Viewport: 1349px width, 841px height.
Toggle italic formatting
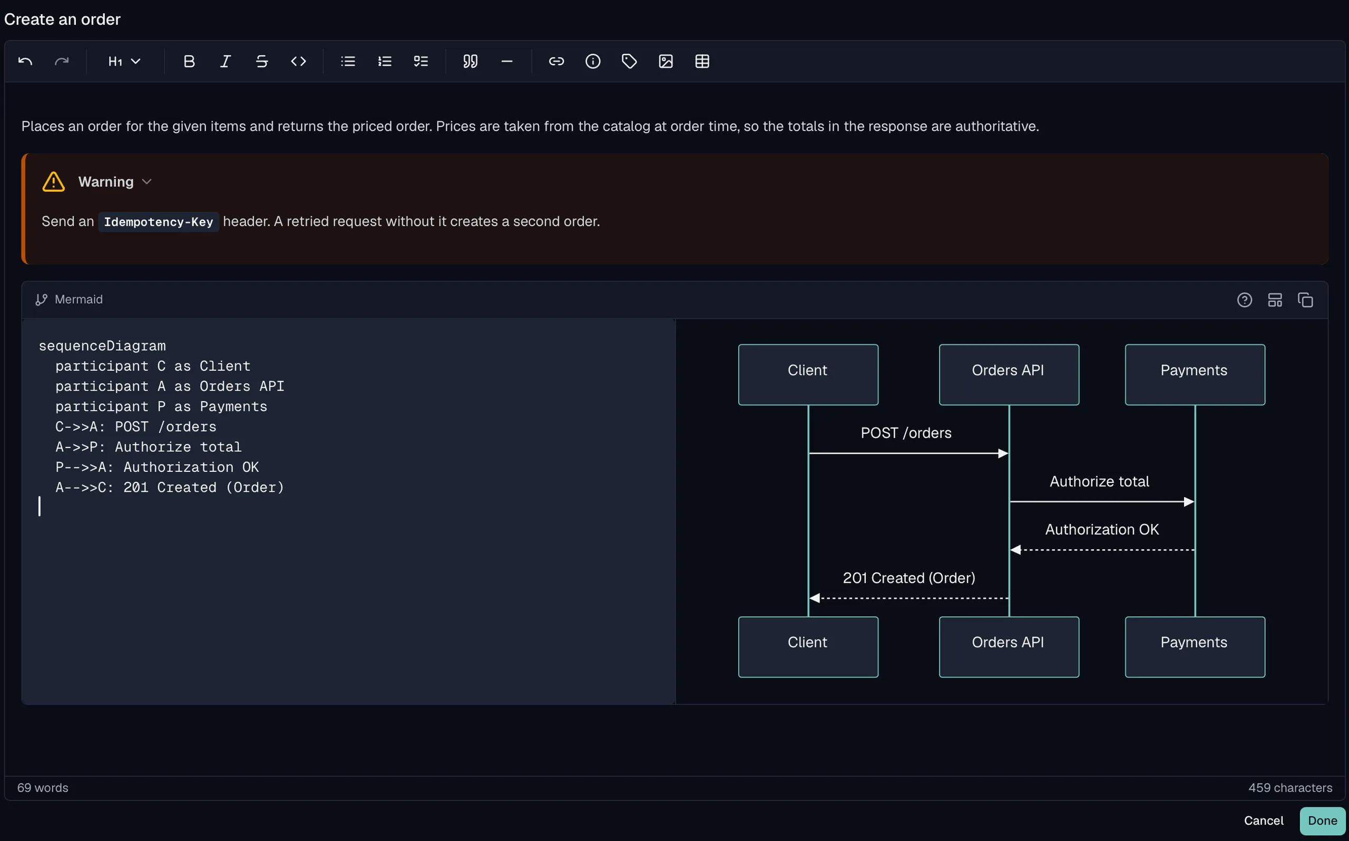226,61
